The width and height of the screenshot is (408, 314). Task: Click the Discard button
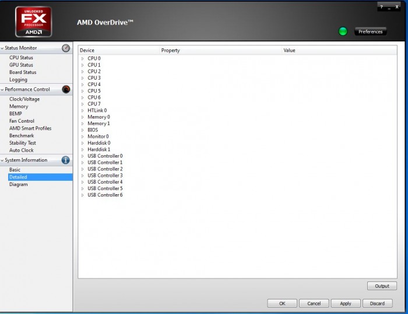[377, 304]
